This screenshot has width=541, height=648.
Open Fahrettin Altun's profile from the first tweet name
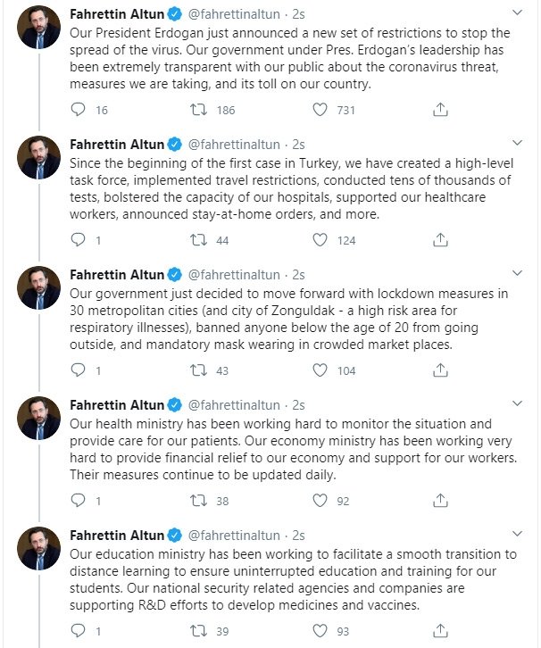point(117,14)
